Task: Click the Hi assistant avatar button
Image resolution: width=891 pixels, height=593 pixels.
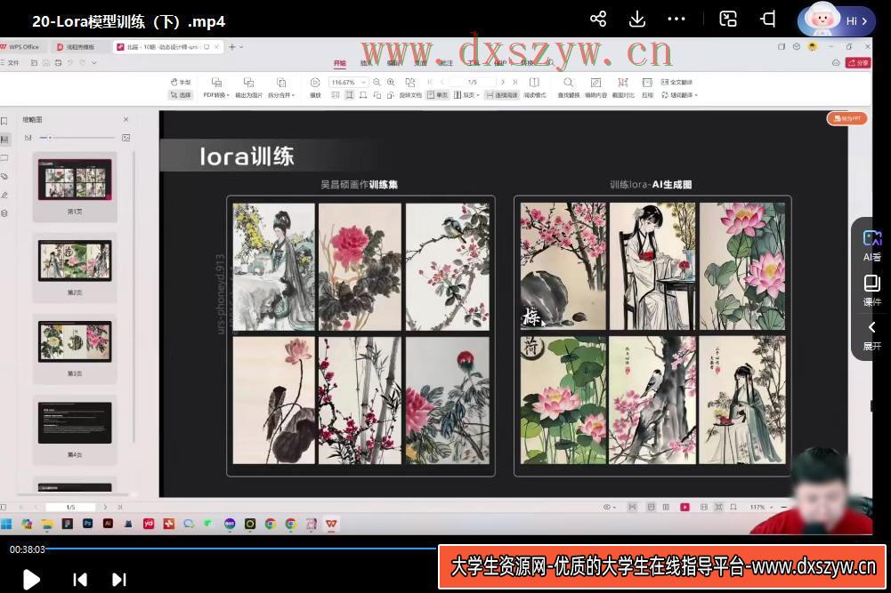Action: coord(836,20)
